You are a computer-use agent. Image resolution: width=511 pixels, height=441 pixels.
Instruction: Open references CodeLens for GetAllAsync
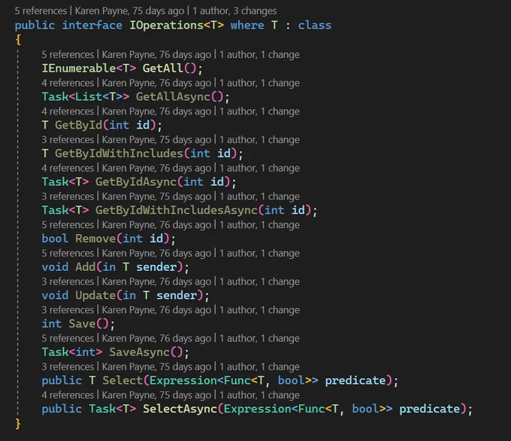pos(68,83)
